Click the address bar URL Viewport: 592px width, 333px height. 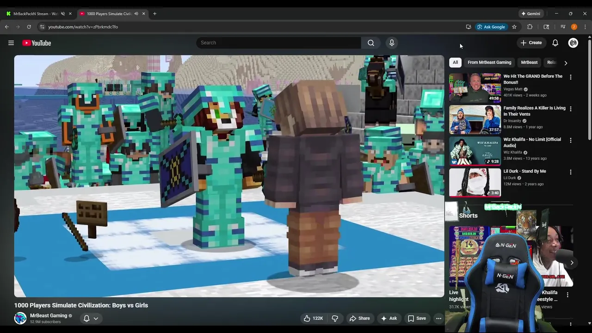click(x=83, y=27)
